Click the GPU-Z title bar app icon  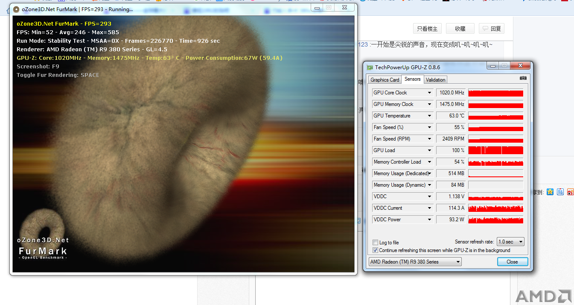370,67
